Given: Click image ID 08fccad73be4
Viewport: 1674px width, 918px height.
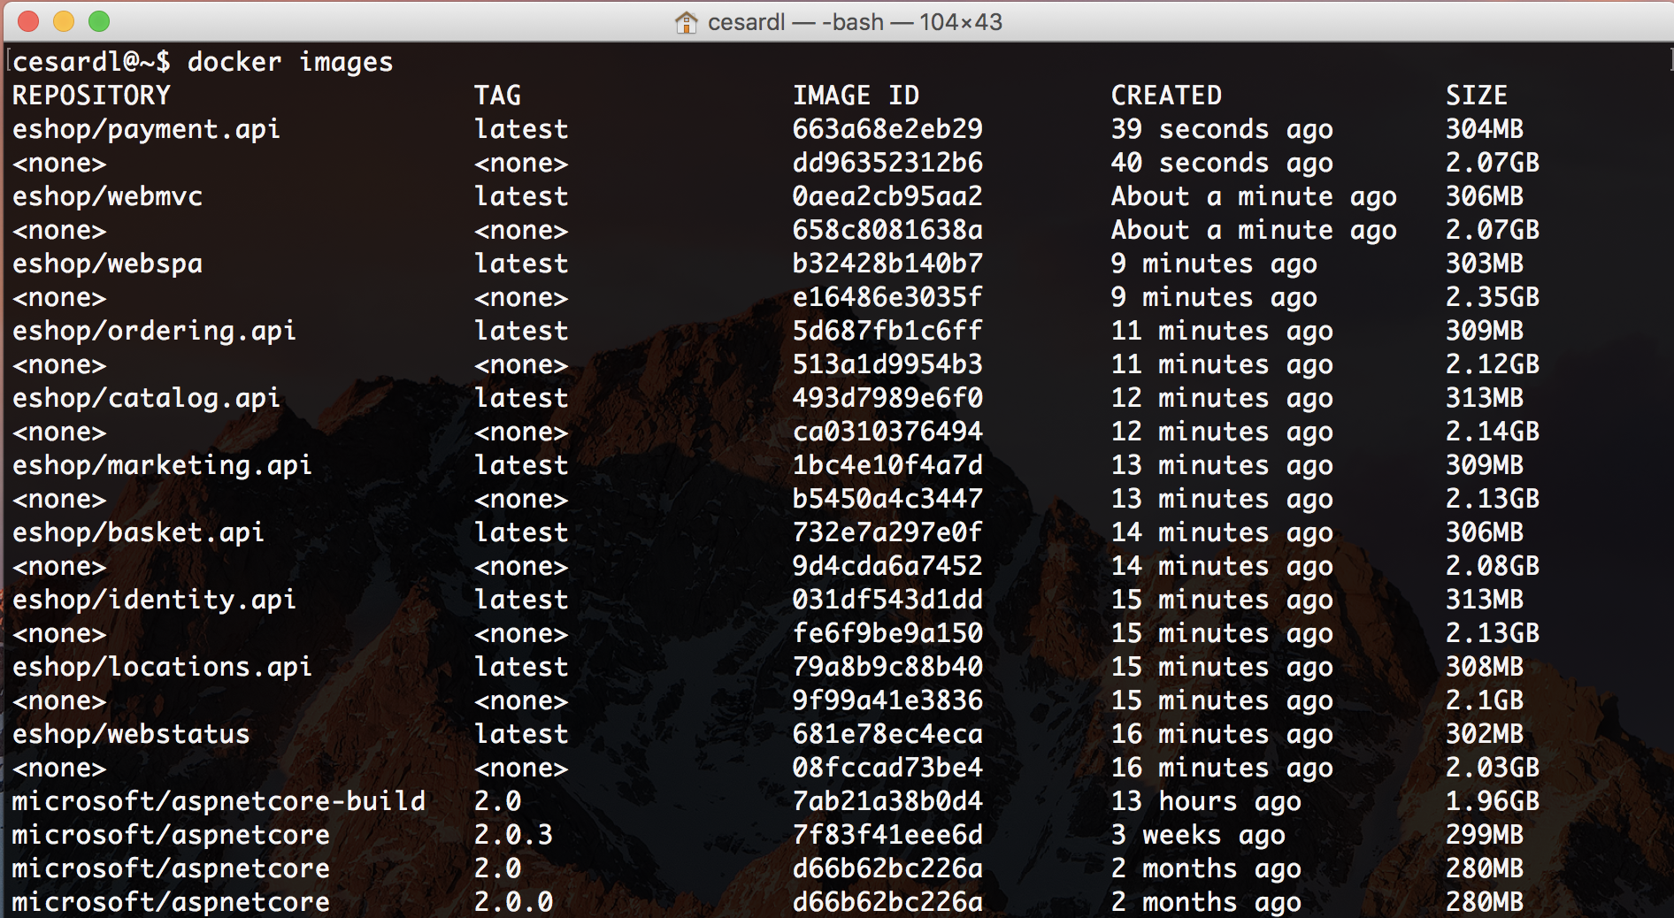Looking at the screenshot, I should pos(887,768).
